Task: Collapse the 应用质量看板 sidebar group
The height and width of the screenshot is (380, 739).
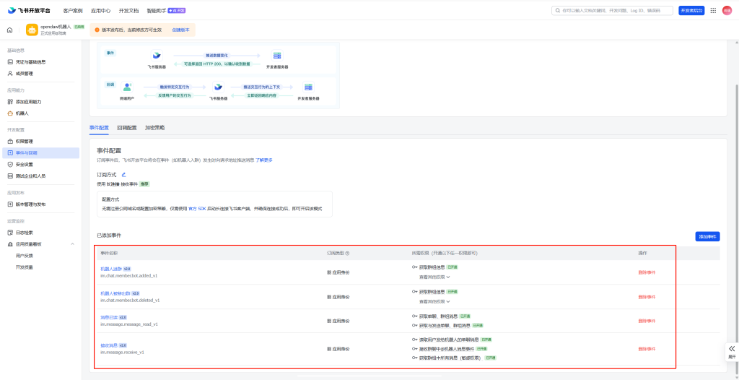Action: coord(72,244)
